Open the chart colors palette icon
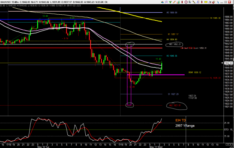Screen dimensions: 234x148 point(162,2)
